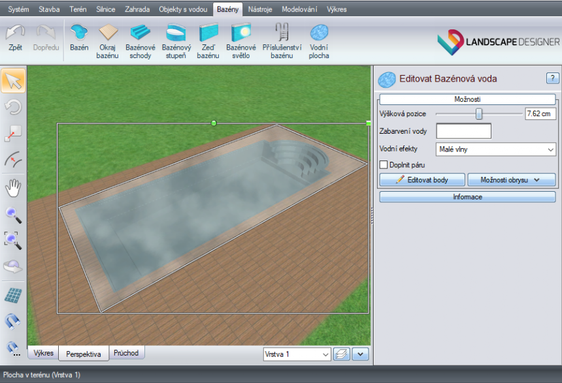Select the Bazén pool tool
Image resolution: width=562 pixels, height=383 pixels.
click(x=79, y=38)
